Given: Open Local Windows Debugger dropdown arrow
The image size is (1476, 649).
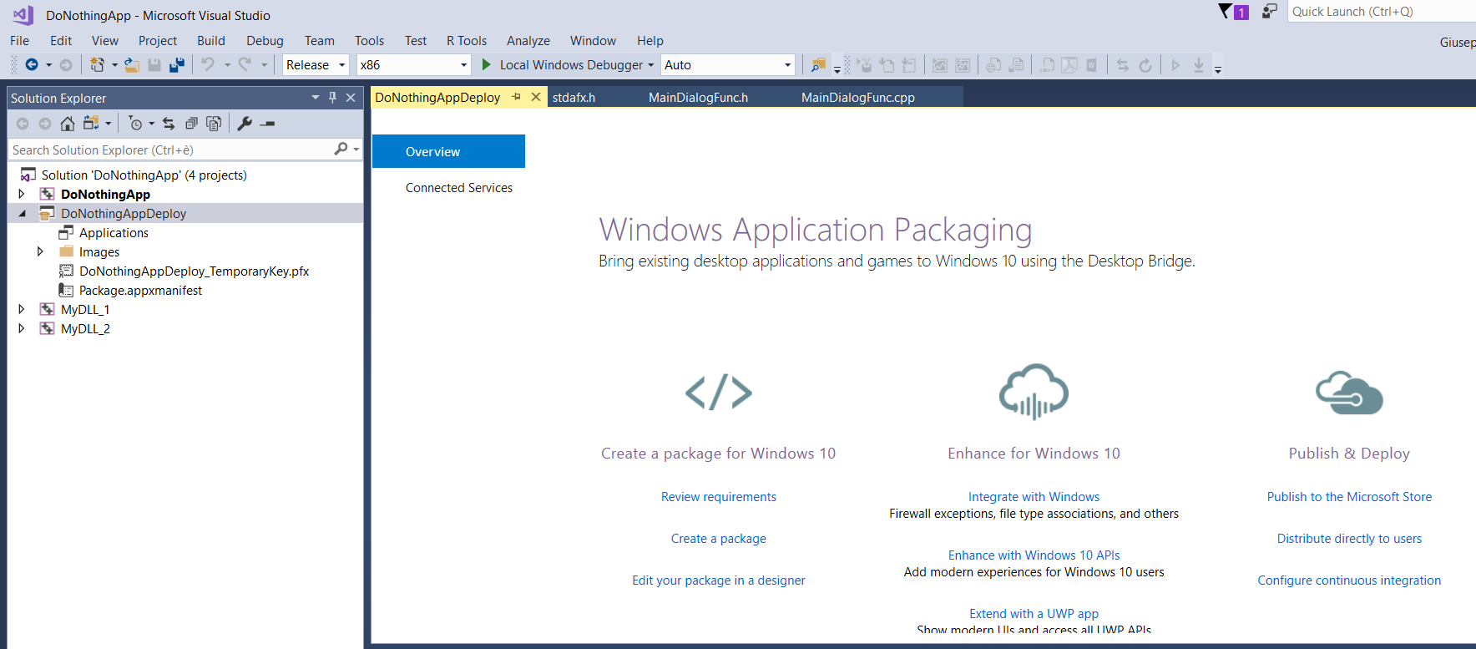Looking at the screenshot, I should 651,65.
